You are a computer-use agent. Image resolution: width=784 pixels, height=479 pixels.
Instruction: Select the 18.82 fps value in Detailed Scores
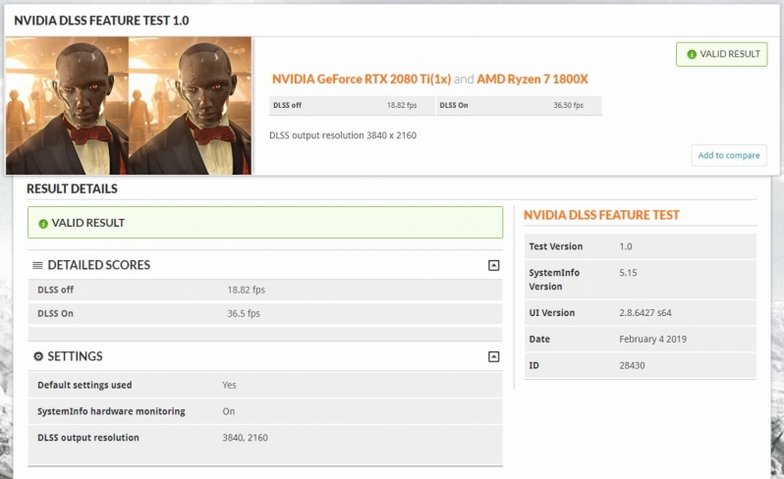pos(246,290)
